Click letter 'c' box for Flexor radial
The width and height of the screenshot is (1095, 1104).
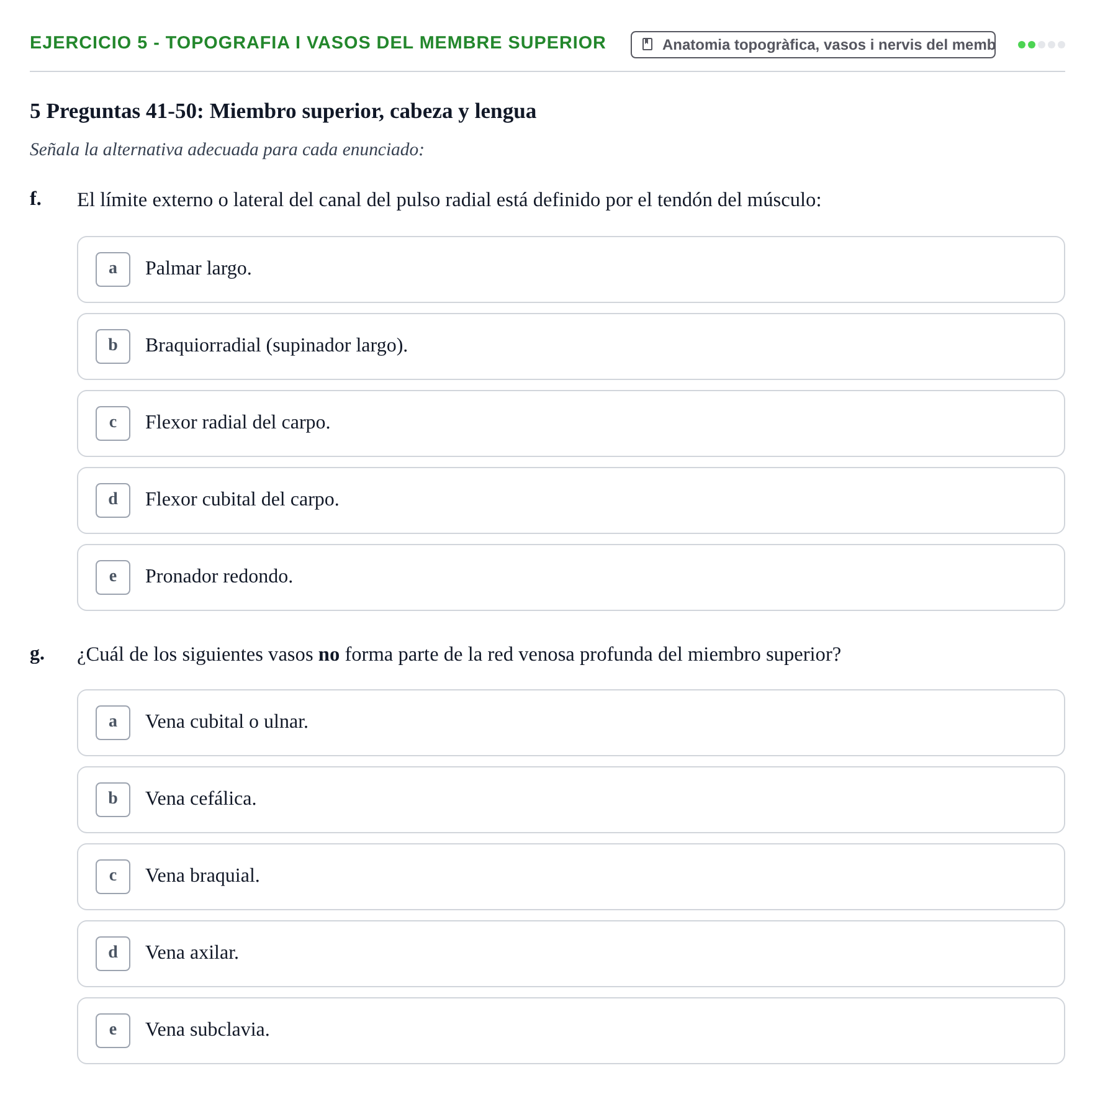pos(113,423)
